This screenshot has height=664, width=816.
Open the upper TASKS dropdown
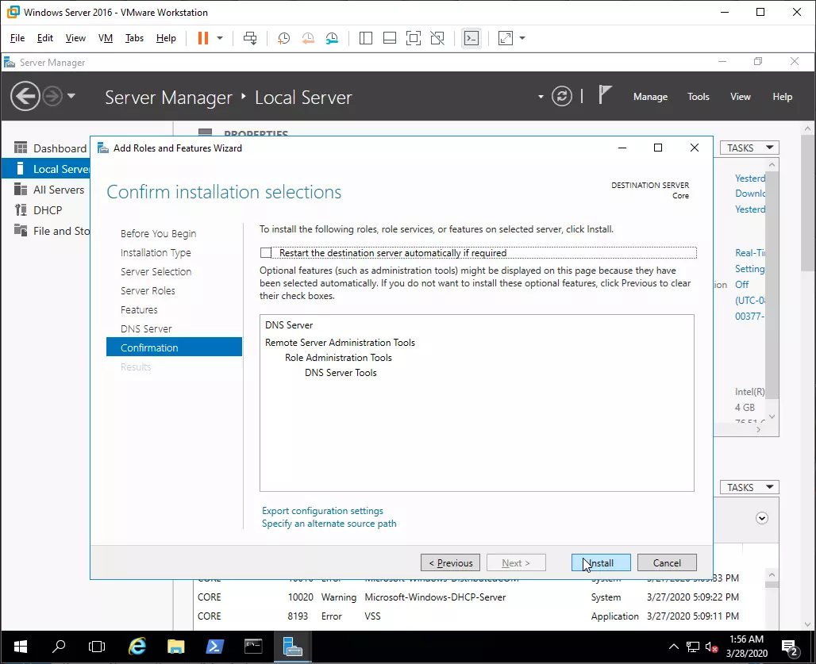(x=749, y=148)
